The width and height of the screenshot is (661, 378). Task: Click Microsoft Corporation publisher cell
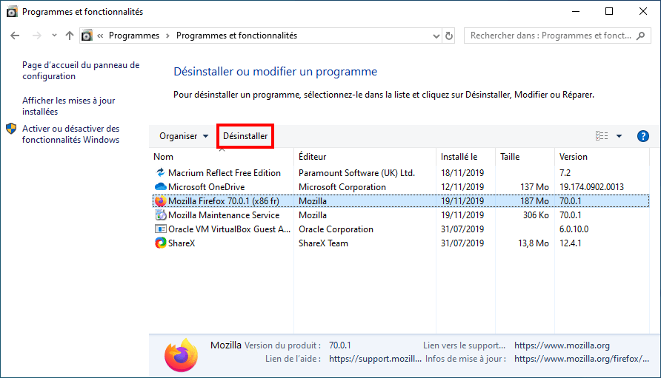(x=342, y=187)
